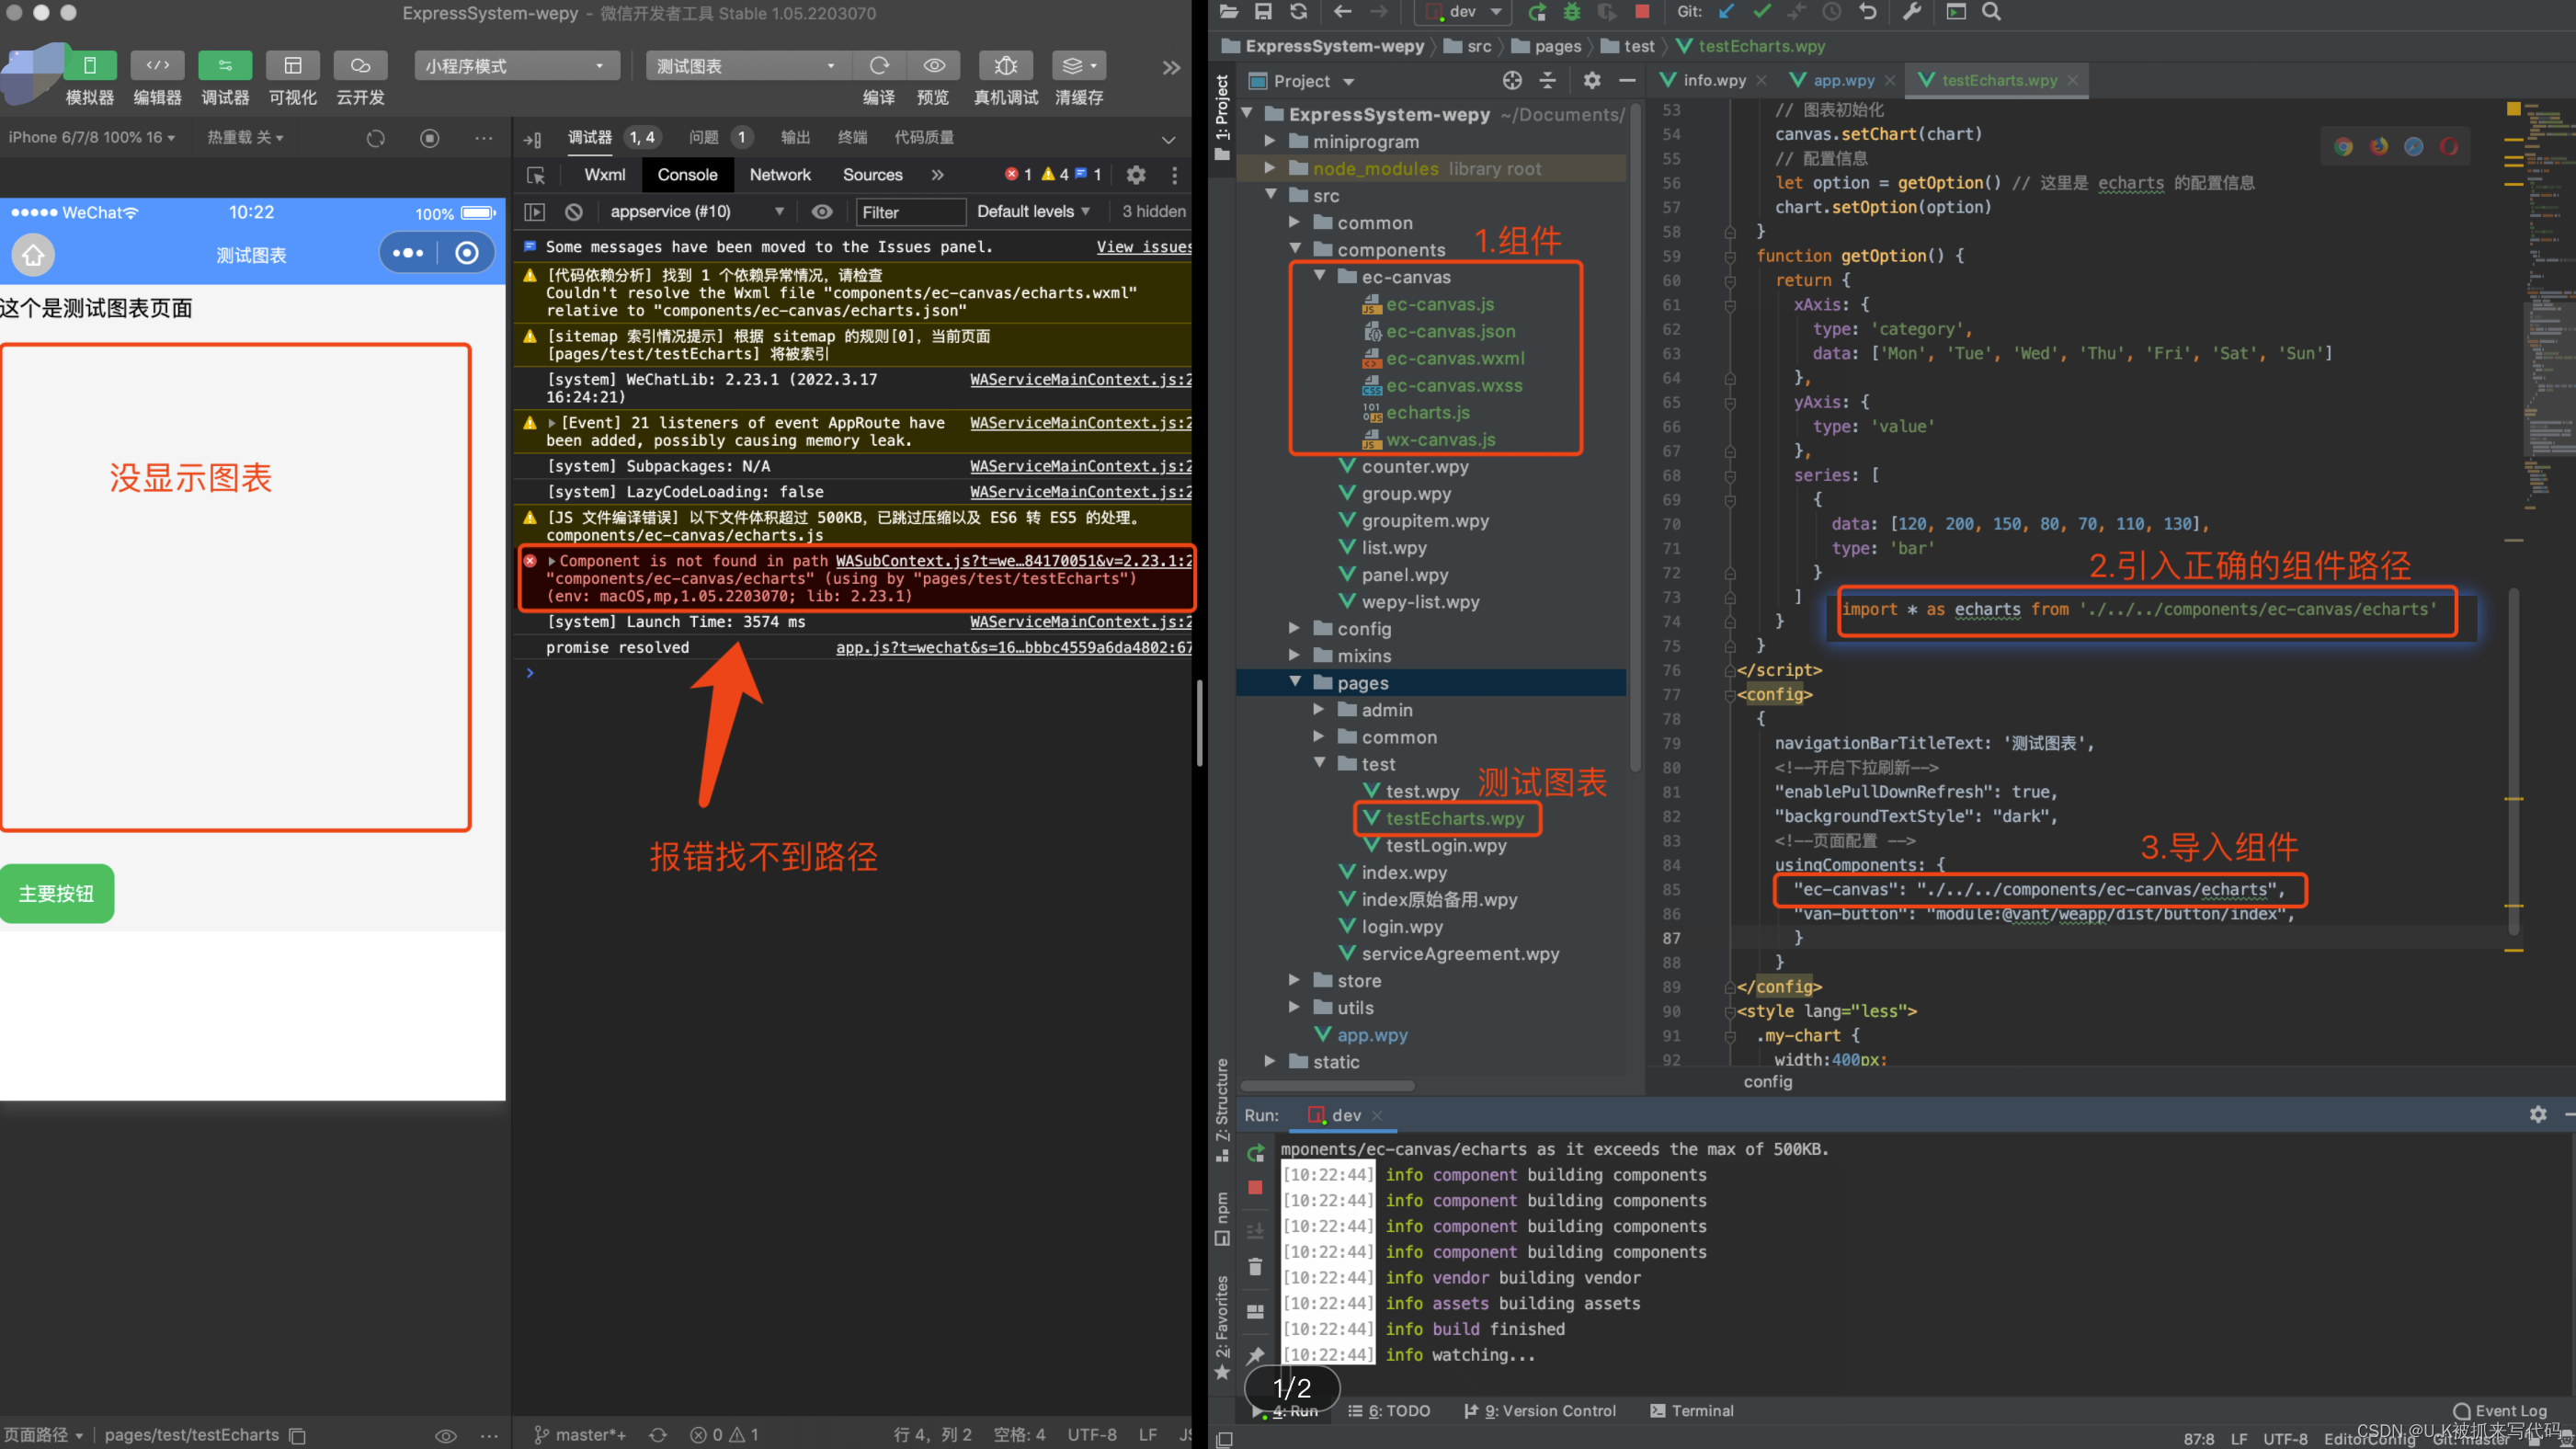Screen dimensions: 2576x1449
Task: Toggle the console sidebar panel icon
Action: [x=535, y=212]
